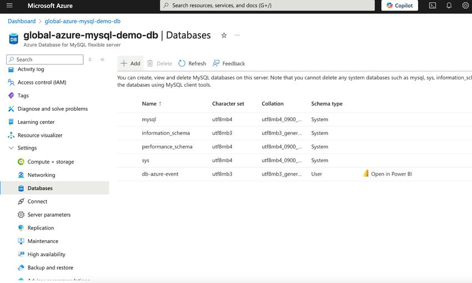Select the sys database row
This screenshot has height=283, width=472.
pyautogui.click(x=294, y=160)
